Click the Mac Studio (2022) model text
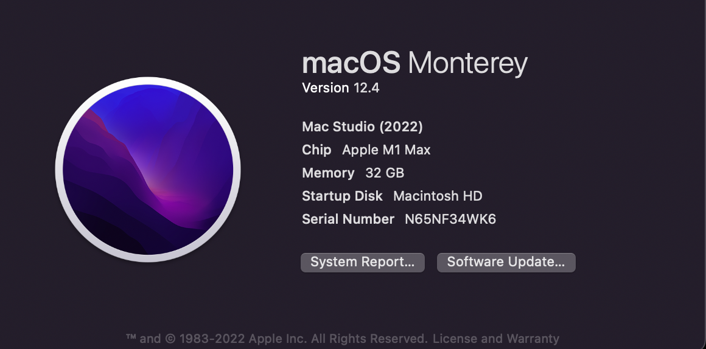Viewport: 706px width, 349px height. [362, 127]
